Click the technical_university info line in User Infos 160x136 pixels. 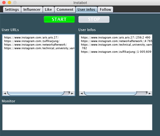[116, 45]
